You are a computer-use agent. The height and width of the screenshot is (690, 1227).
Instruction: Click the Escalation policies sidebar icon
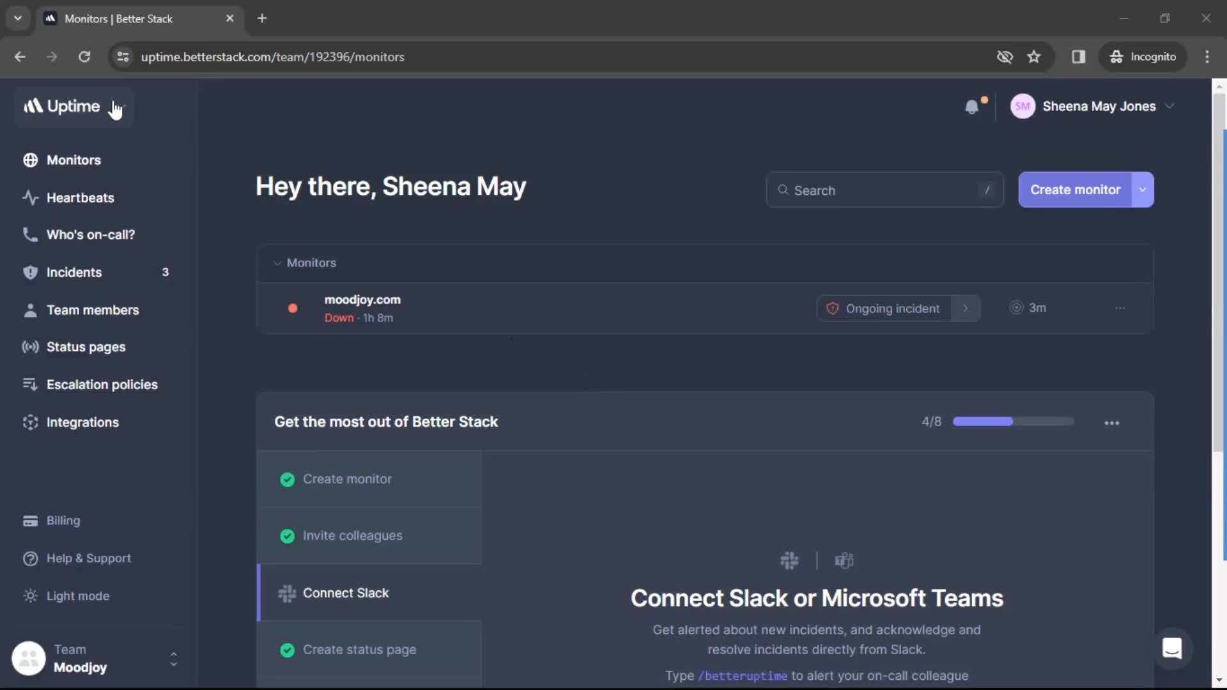tap(30, 384)
